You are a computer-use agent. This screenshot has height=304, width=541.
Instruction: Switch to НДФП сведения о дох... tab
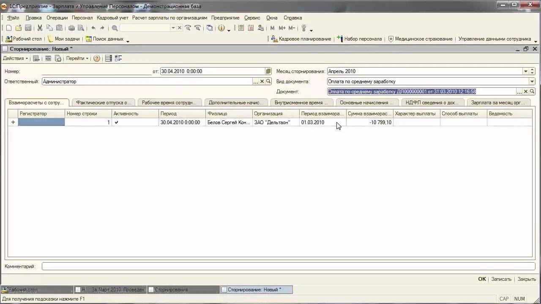pos(432,103)
